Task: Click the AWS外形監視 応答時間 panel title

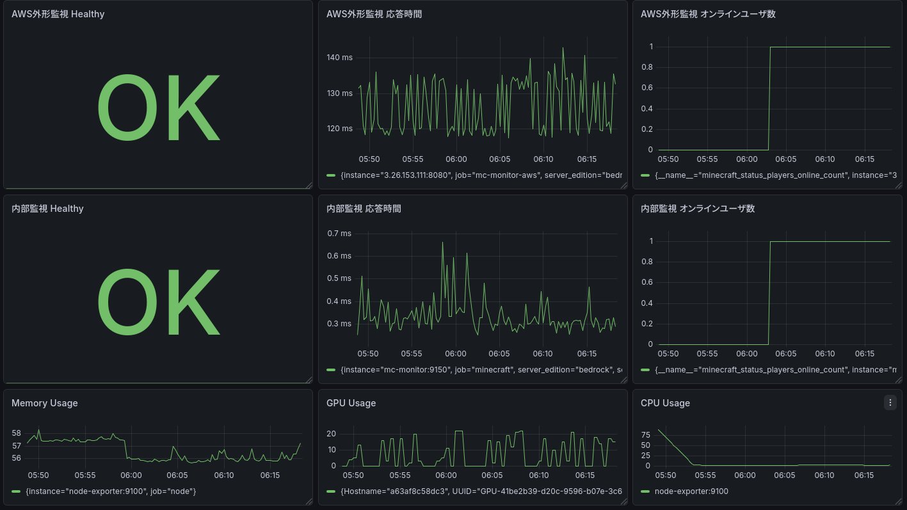Action: coord(374,14)
